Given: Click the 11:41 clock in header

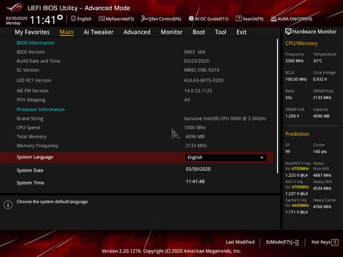Looking at the screenshot, I should coord(43,20).
